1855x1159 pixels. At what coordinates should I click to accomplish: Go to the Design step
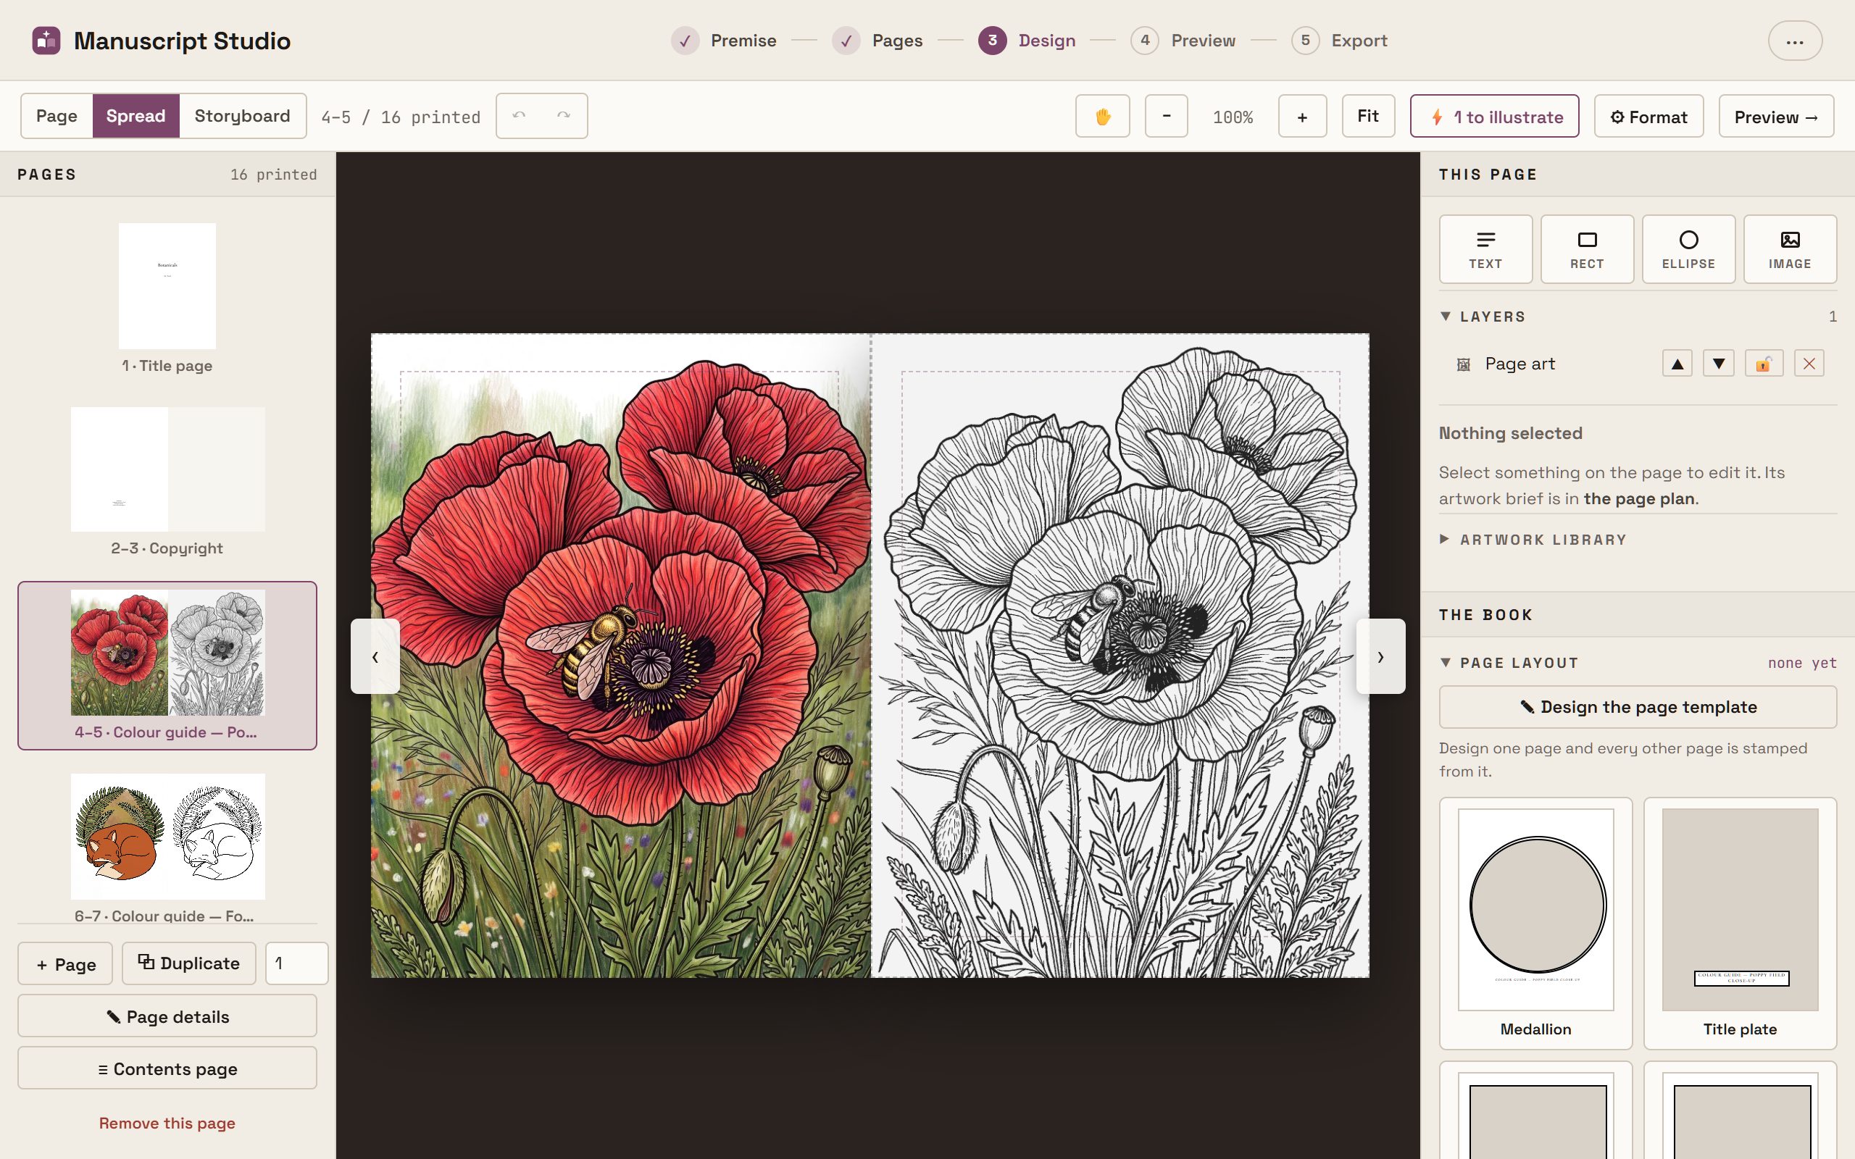coord(1026,41)
